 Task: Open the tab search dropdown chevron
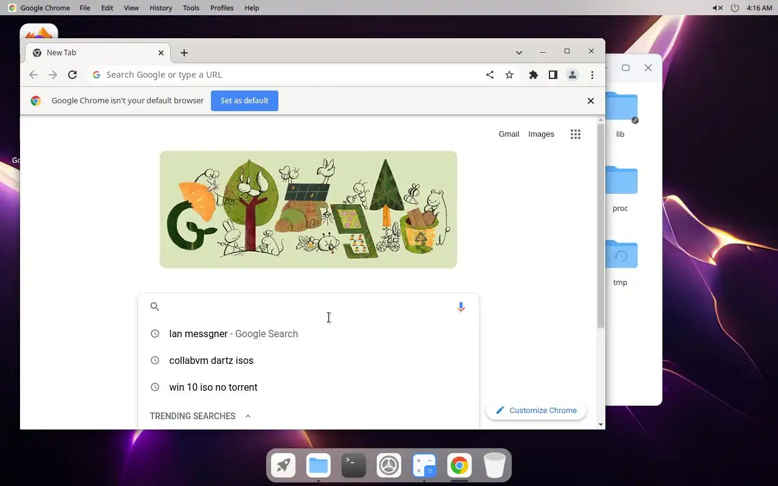519,53
